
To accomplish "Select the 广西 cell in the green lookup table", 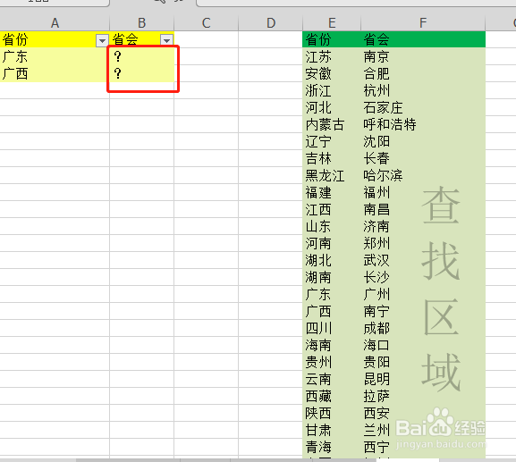I will tap(332, 311).
